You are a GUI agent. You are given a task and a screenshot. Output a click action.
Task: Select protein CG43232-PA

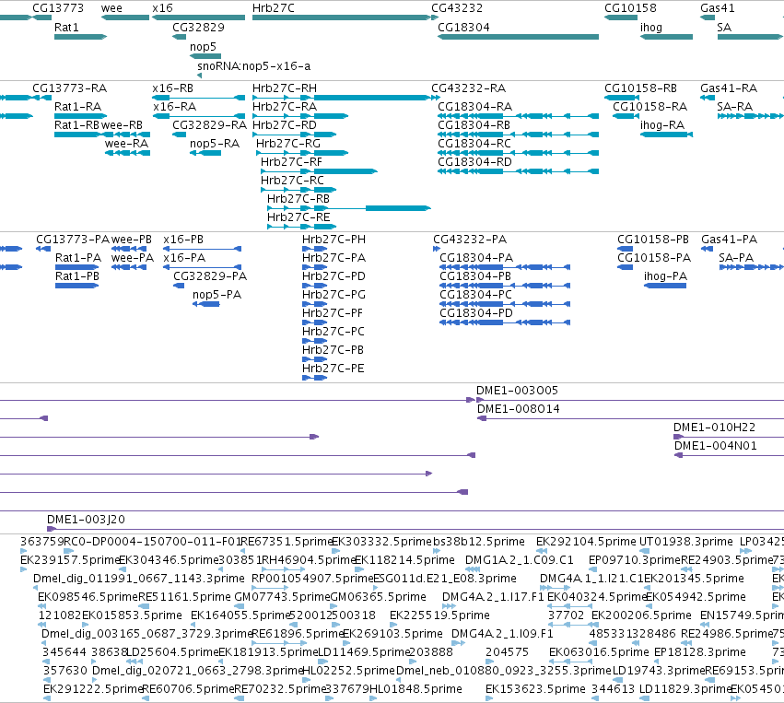click(x=437, y=249)
